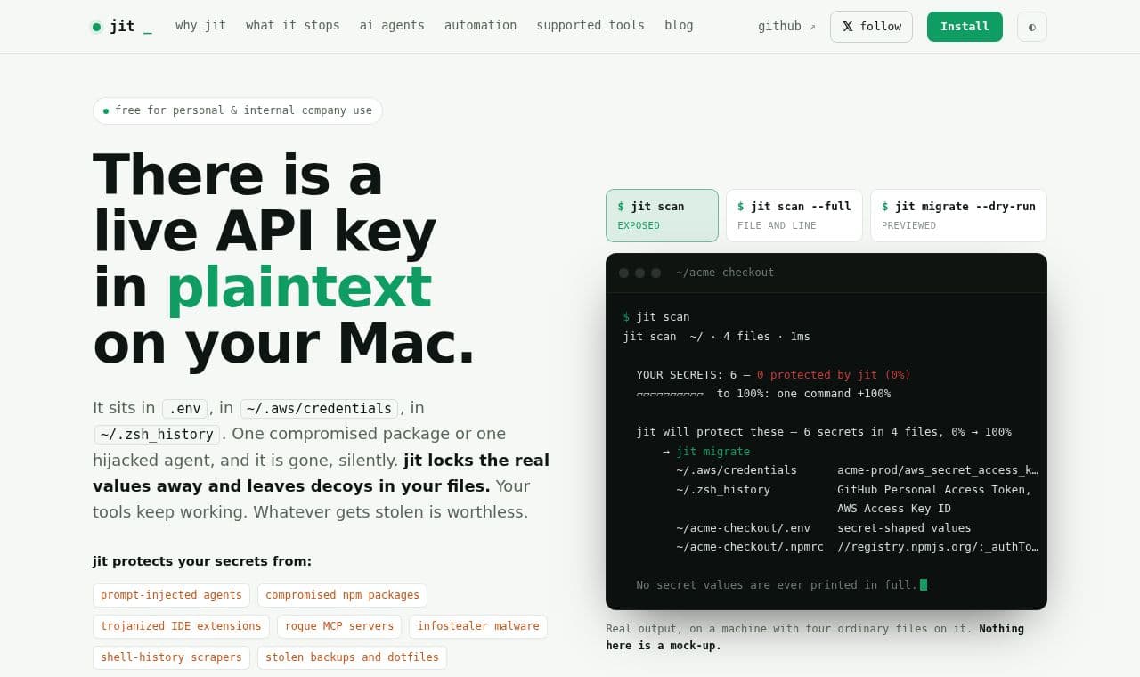Click the 'prompt-injected agents' tag
The width and height of the screenshot is (1140, 677).
(x=171, y=595)
